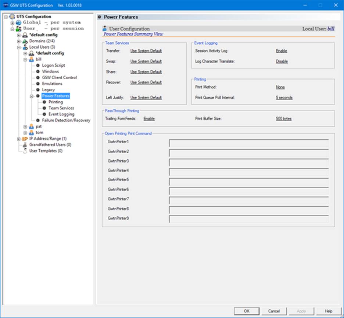Click the Print Queue Poll Interval 5 seconds link
This screenshot has height=318, width=344.
(284, 97)
